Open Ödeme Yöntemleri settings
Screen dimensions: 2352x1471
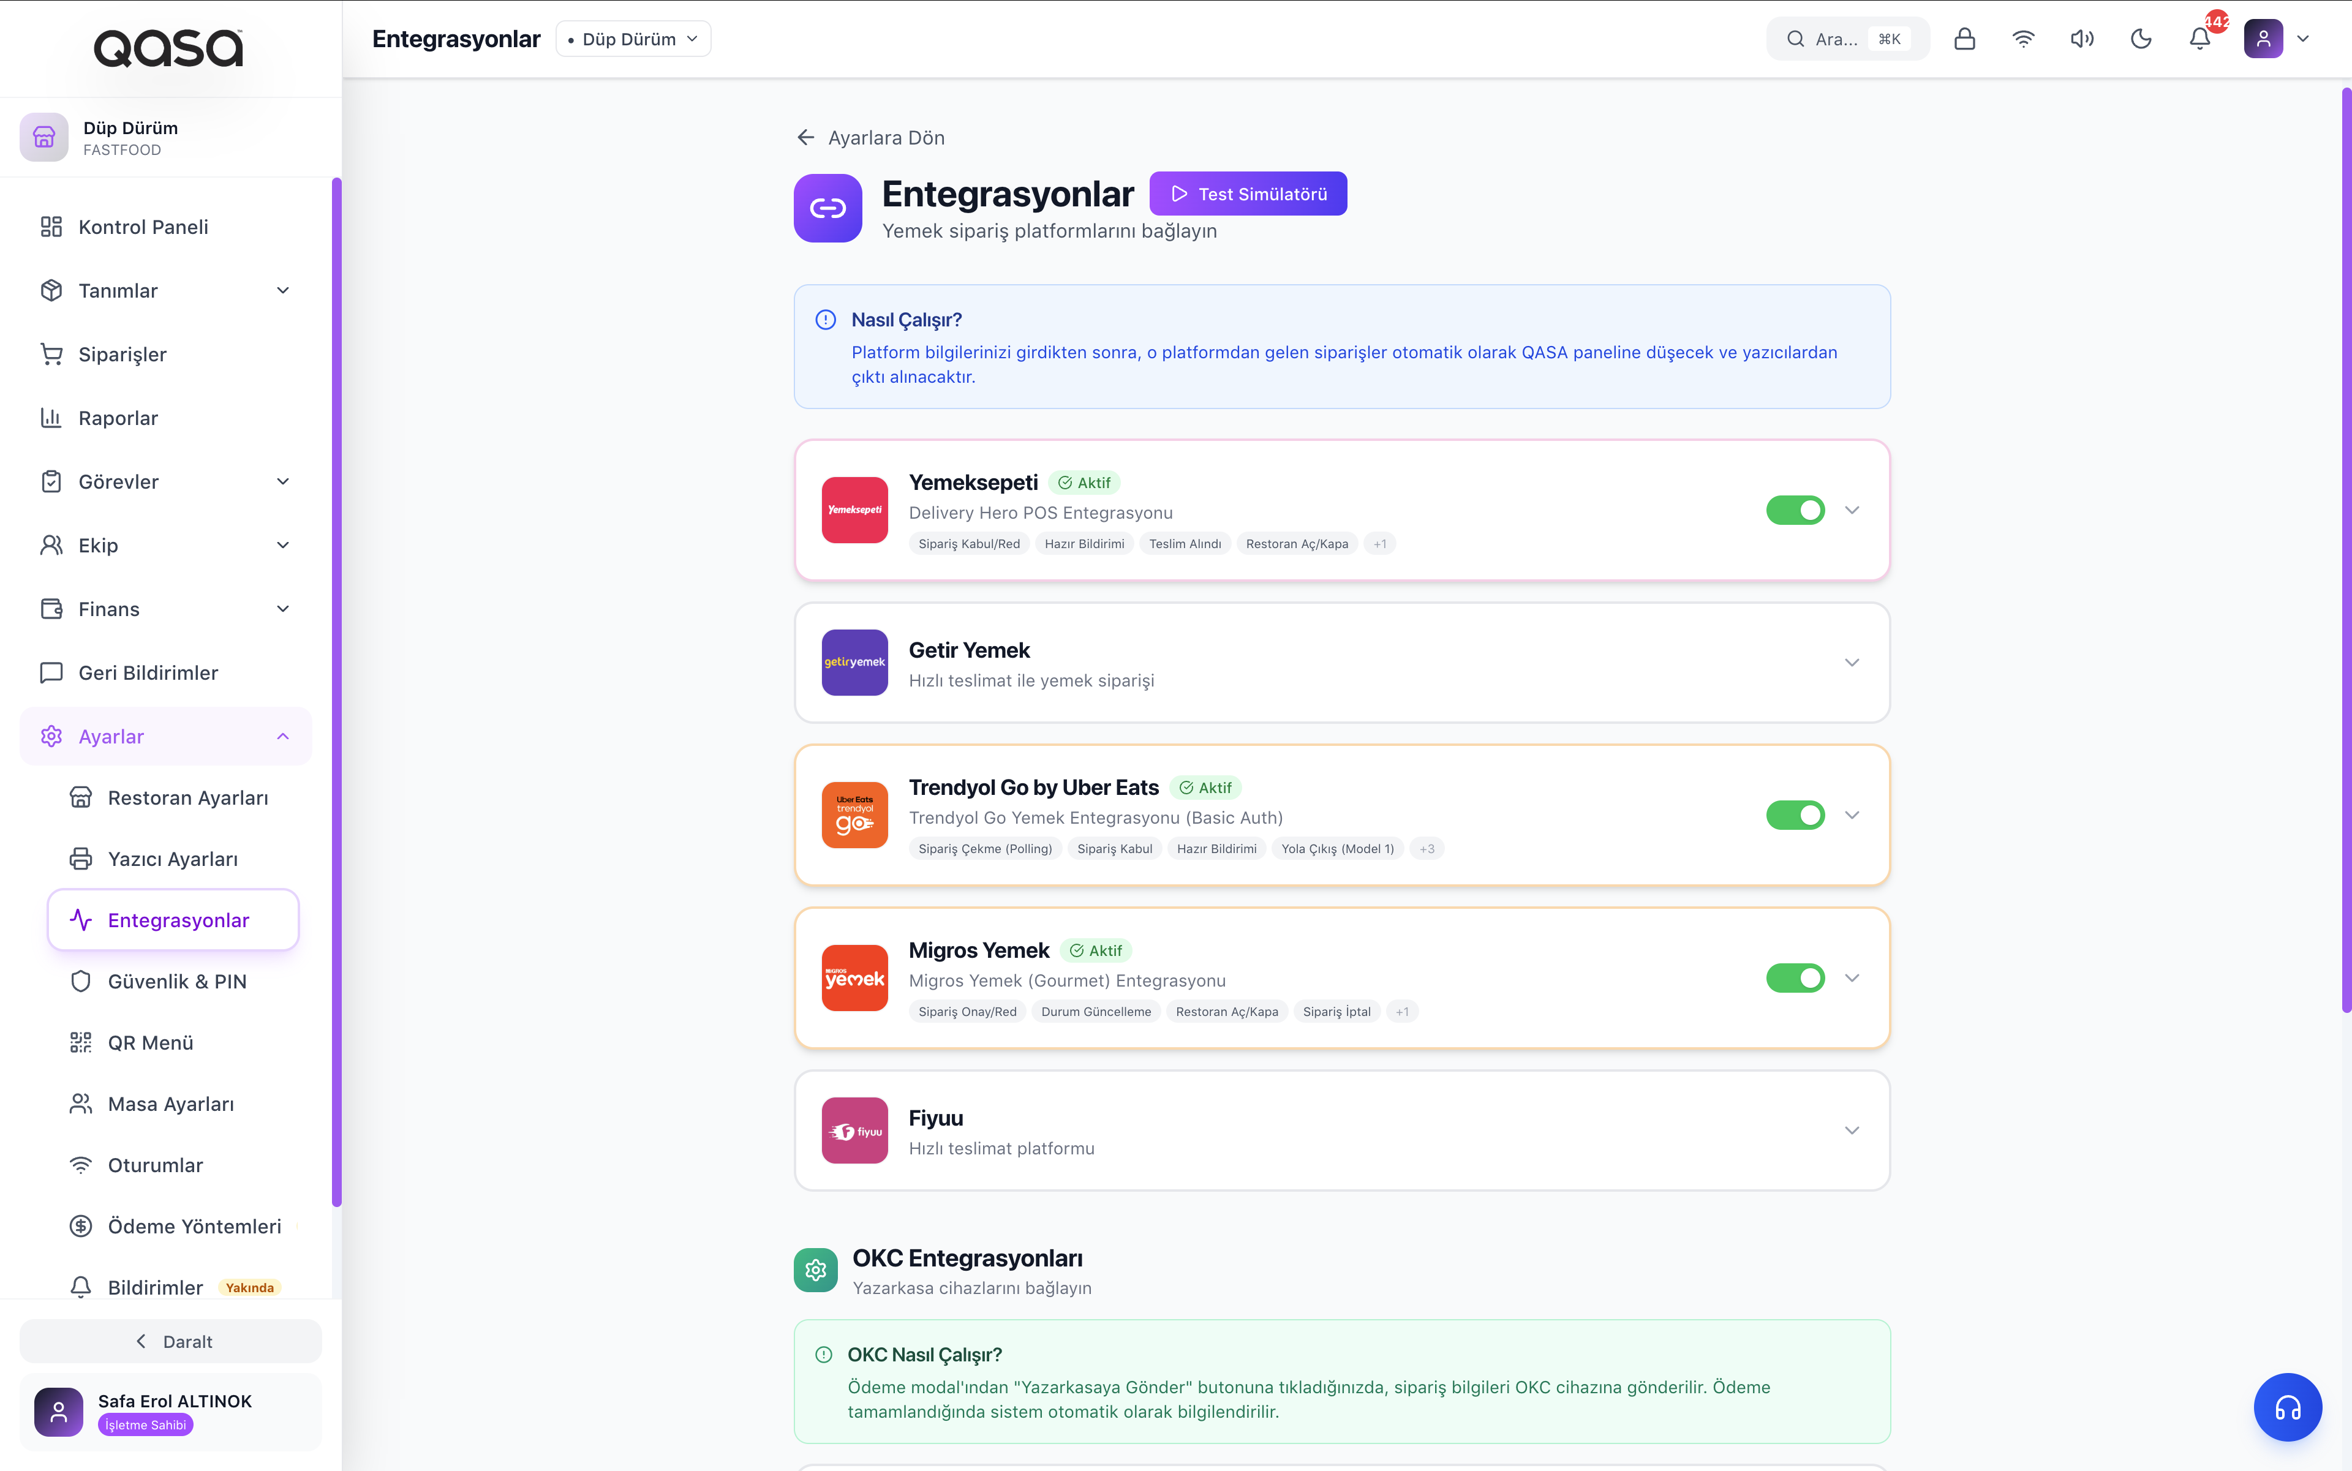click(173, 1227)
